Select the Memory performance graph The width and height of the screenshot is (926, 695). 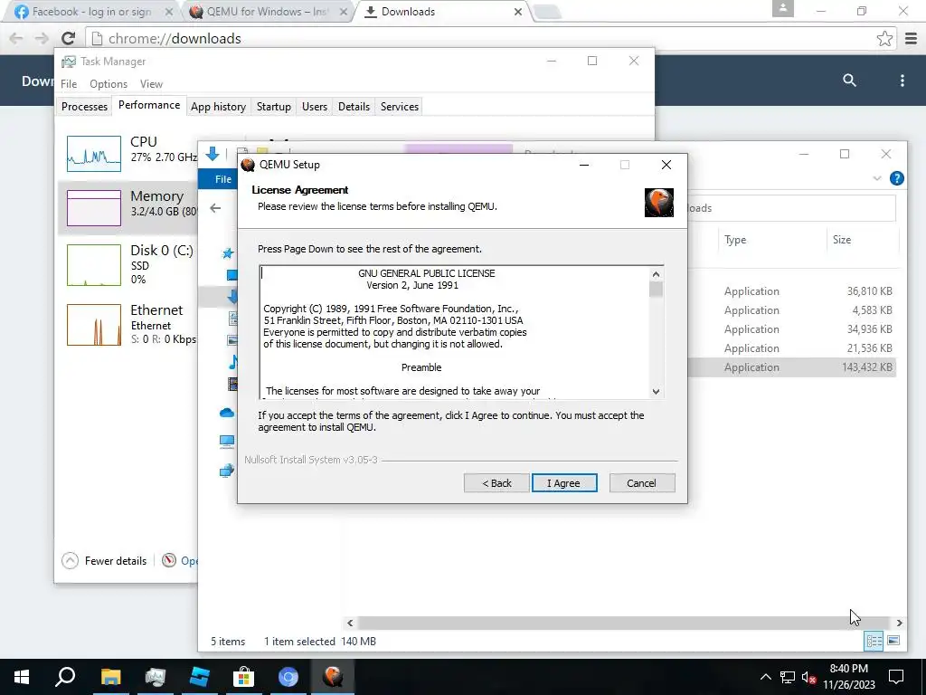(94, 208)
